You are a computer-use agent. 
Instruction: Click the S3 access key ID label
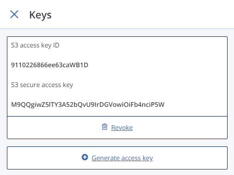coord(35,45)
